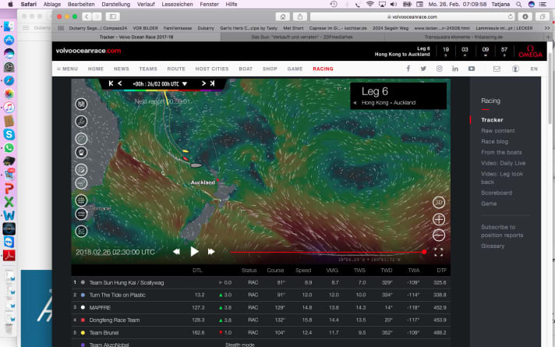The width and height of the screenshot is (555, 347).
Task: Click the arrow left of Hong Kong - Auckland
Action: [355, 103]
